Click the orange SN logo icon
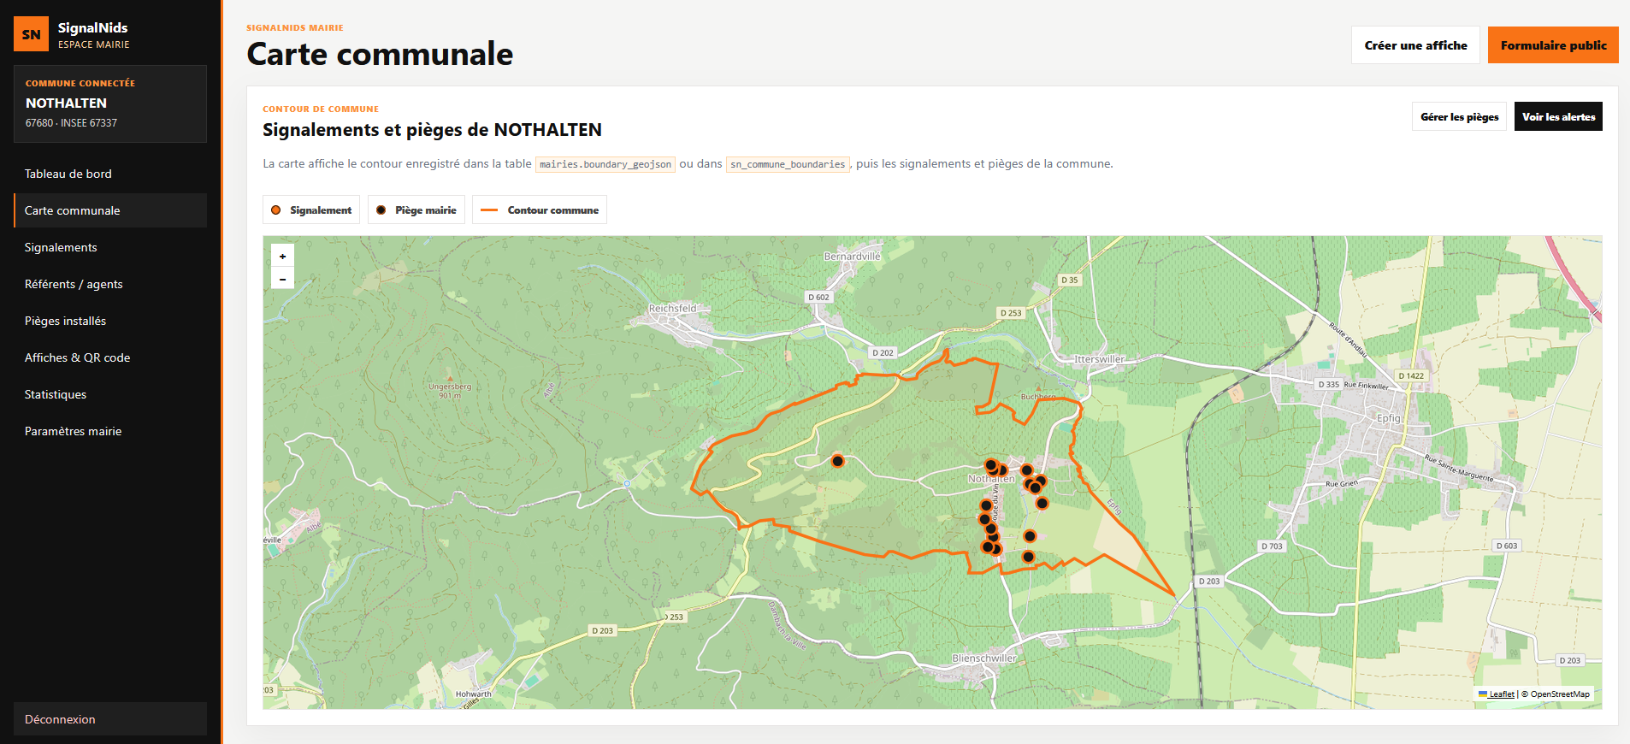The image size is (1630, 744). (31, 34)
